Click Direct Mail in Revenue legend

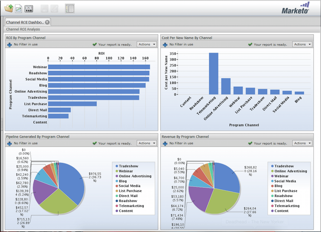284,201
